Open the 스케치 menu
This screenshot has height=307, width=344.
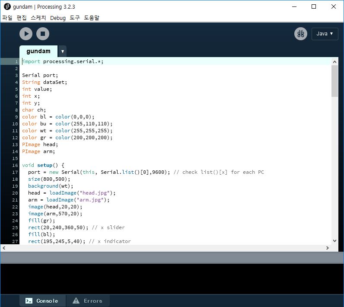coord(38,18)
